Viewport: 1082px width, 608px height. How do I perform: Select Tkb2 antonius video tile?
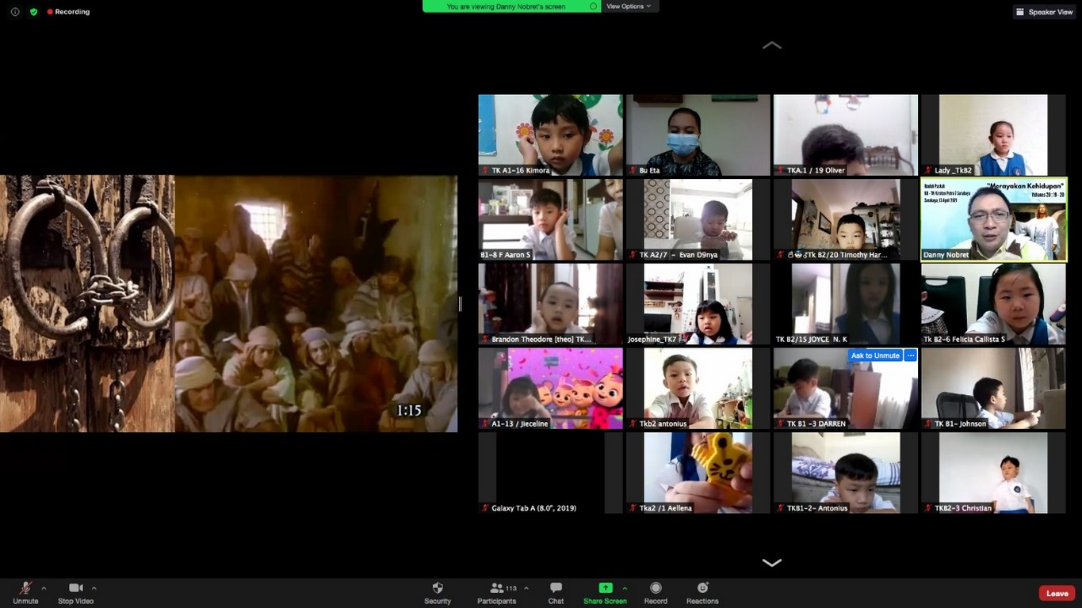click(x=698, y=389)
